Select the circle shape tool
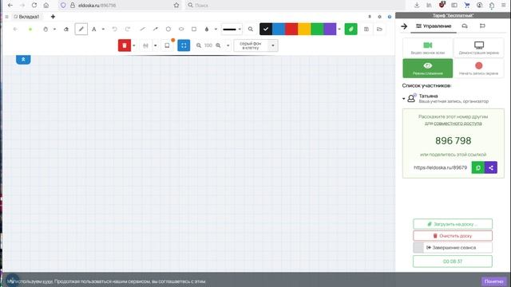This screenshot has height=287, width=511. 168,29
